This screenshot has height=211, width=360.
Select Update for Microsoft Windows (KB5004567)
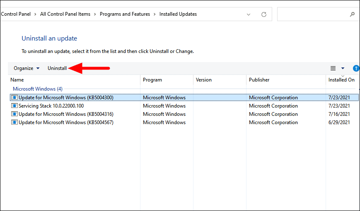pyautogui.click(x=184, y=122)
